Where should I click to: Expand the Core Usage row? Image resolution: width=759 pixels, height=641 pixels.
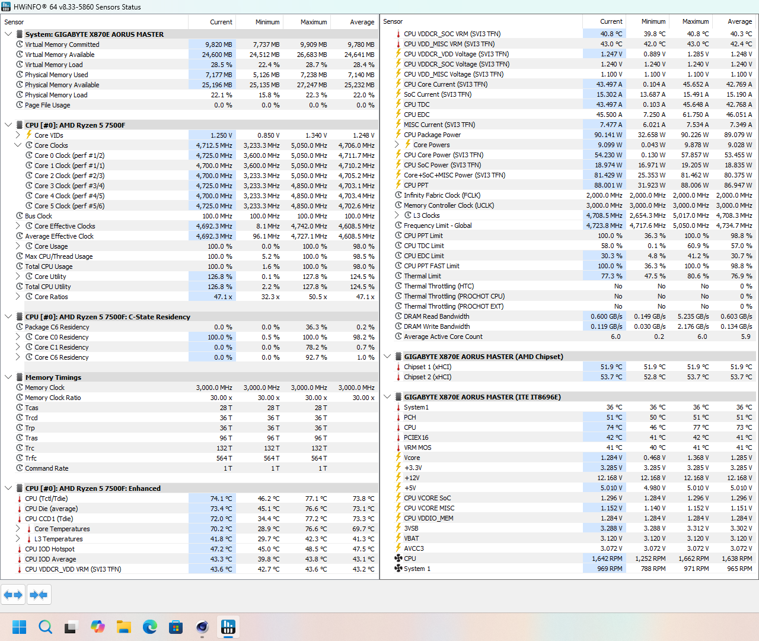click(x=18, y=246)
